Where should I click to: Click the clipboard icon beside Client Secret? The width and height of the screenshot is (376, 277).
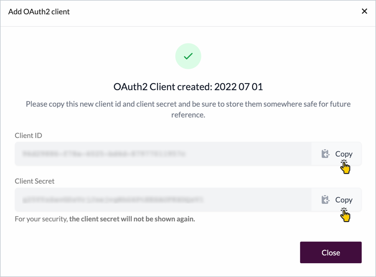pyautogui.click(x=325, y=200)
